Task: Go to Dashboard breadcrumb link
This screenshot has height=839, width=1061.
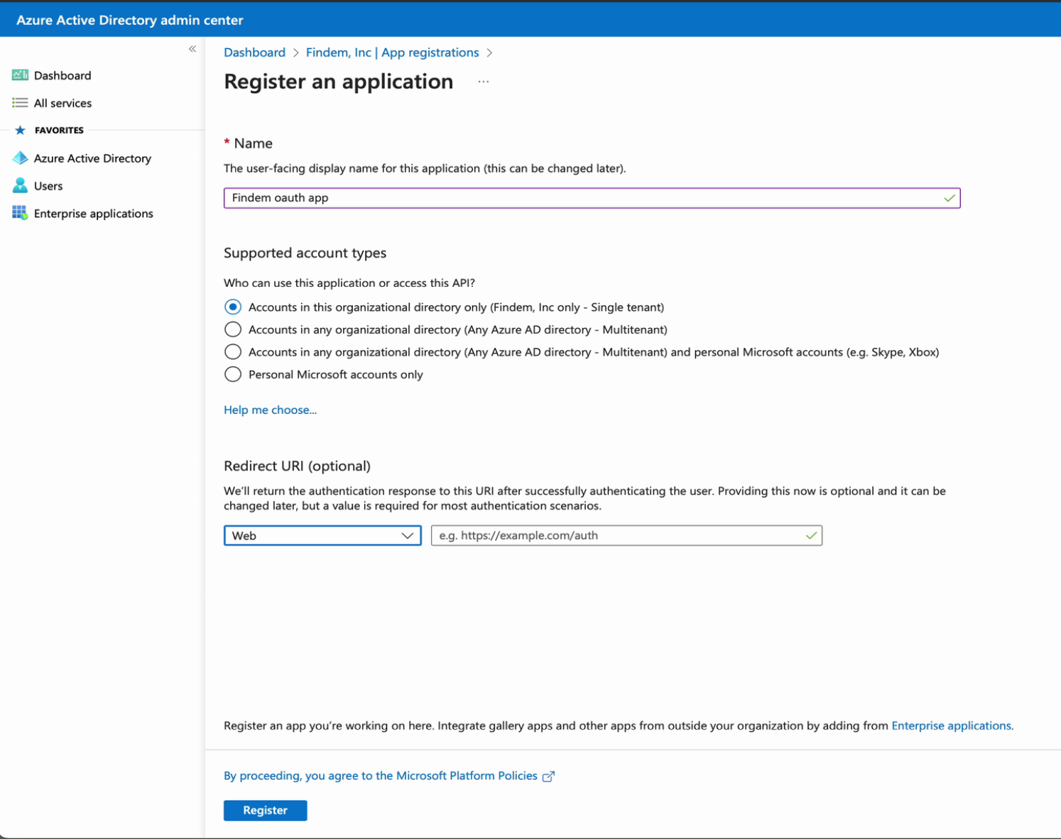Action: [x=254, y=53]
